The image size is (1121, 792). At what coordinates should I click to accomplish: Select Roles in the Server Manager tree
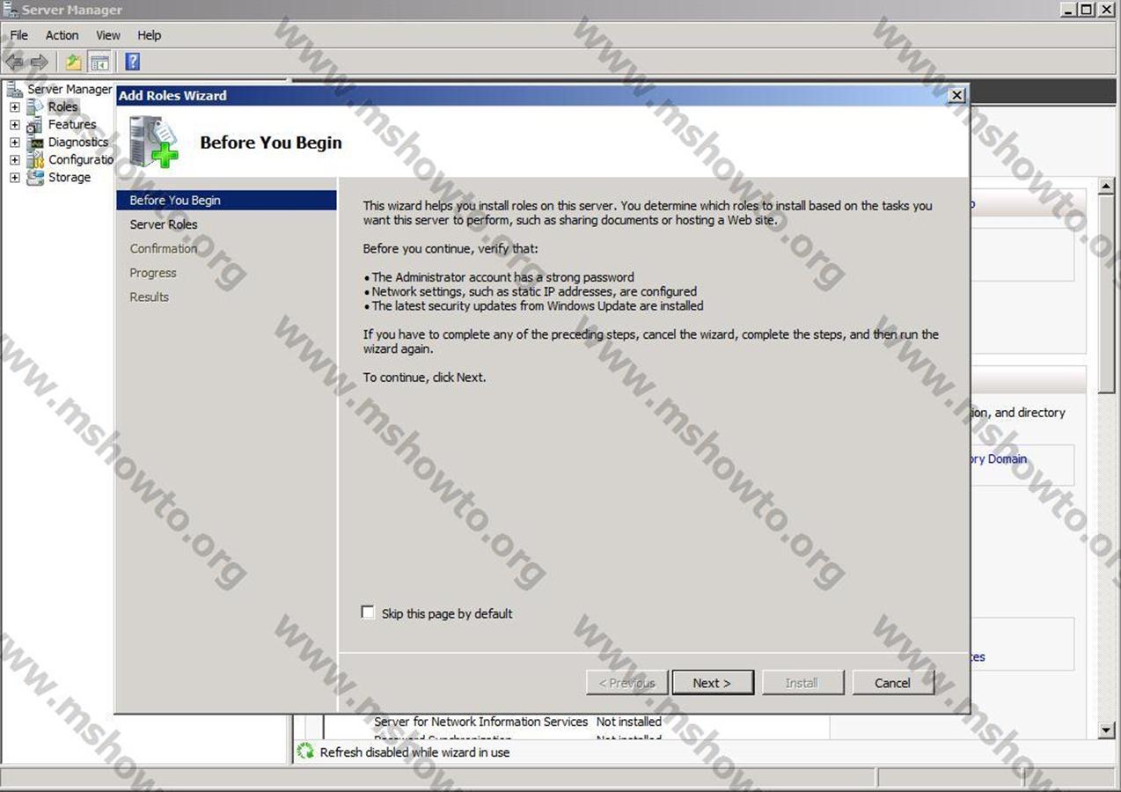[x=62, y=106]
